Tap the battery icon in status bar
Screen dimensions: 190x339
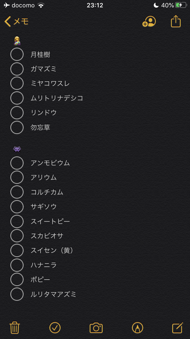181,5
